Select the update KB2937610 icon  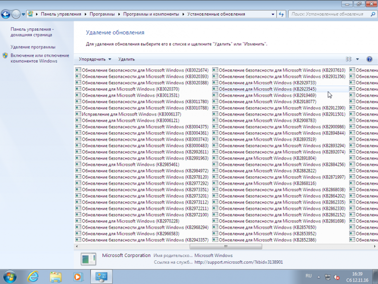coord(215,70)
